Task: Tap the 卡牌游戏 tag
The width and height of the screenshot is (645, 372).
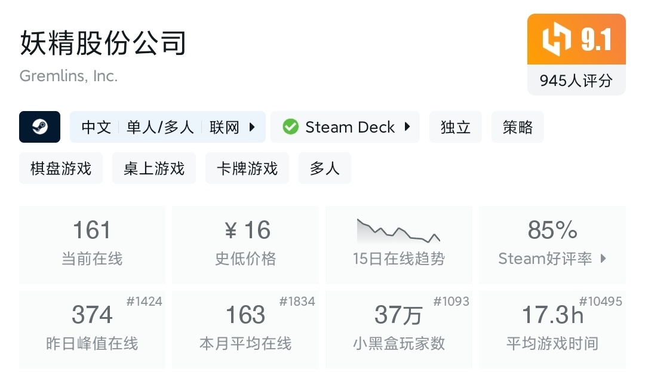Action: (247, 168)
